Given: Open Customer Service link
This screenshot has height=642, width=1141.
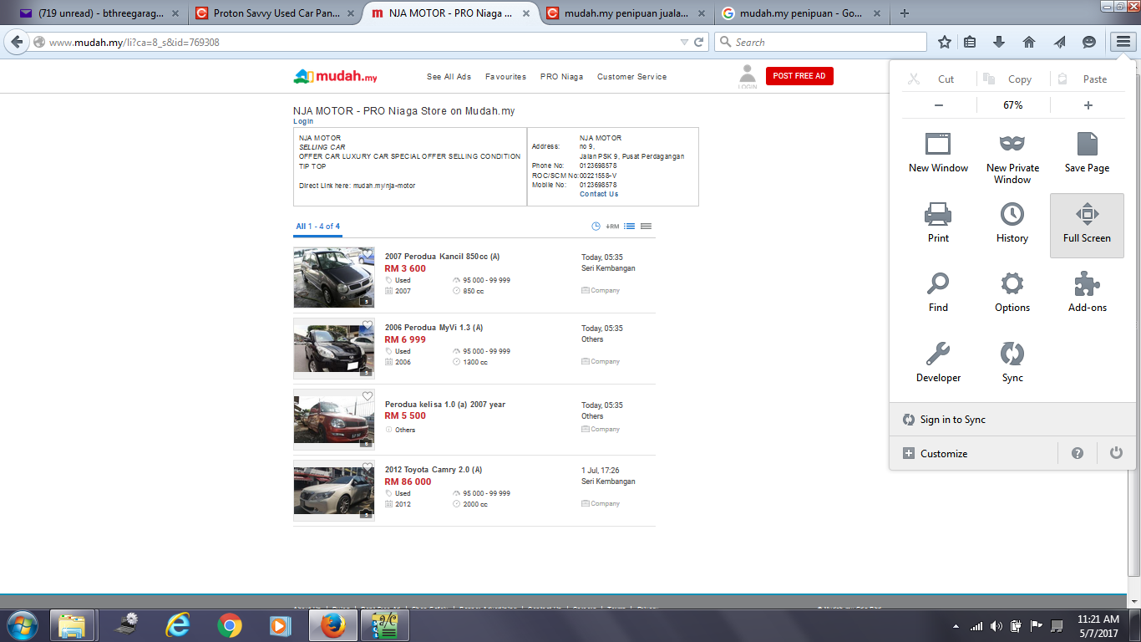Looking at the screenshot, I should click(631, 77).
